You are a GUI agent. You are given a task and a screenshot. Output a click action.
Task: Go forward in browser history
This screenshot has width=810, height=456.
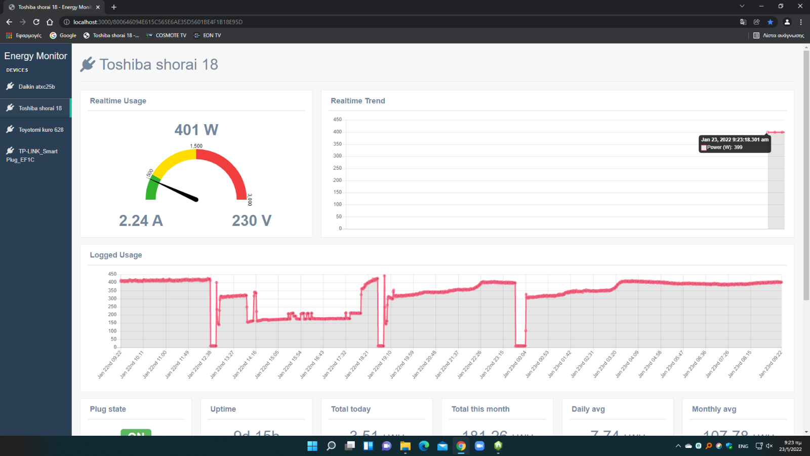coord(23,22)
